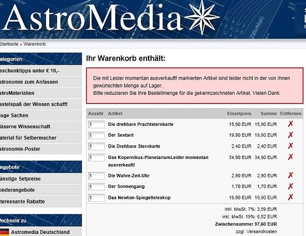Go to Startseite breadcrumb
This screenshot has height=236, width=306.
click(x=9, y=44)
